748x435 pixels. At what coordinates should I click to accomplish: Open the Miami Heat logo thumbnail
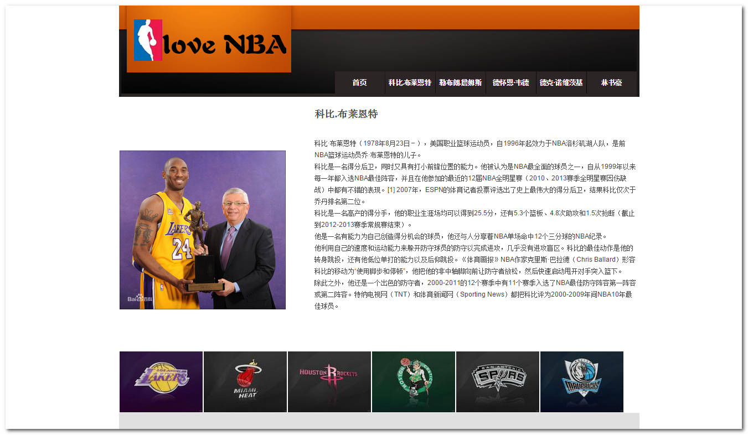tap(245, 382)
